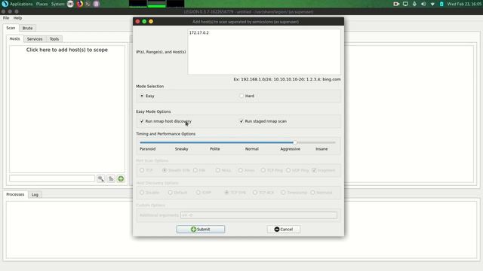Viewport: 483px width, 271px height.
Task: Click 'Click here to add host(s) to scope'
Action: (67, 50)
